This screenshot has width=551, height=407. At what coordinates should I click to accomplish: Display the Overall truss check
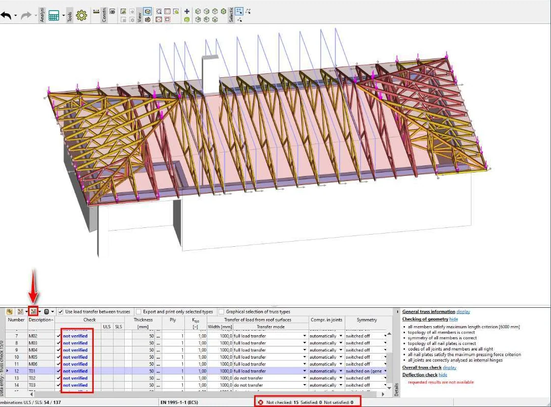click(450, 368)
